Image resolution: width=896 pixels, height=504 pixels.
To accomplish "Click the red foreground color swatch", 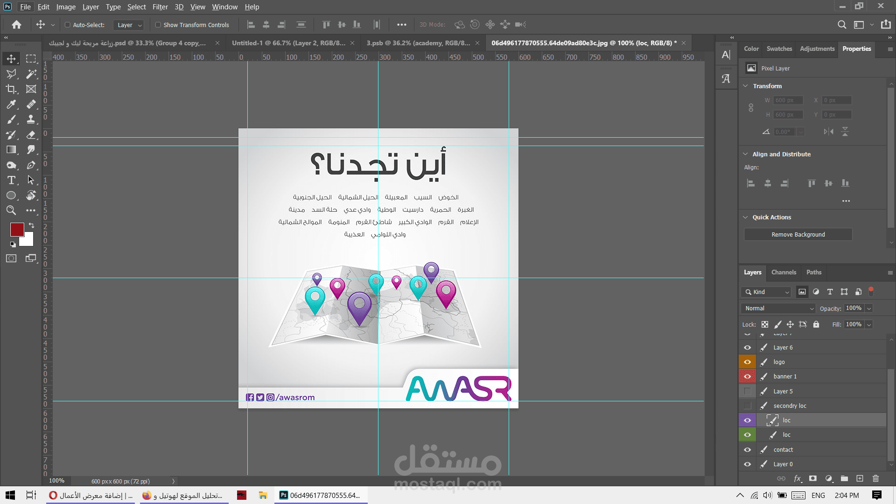I will (17, 229).
